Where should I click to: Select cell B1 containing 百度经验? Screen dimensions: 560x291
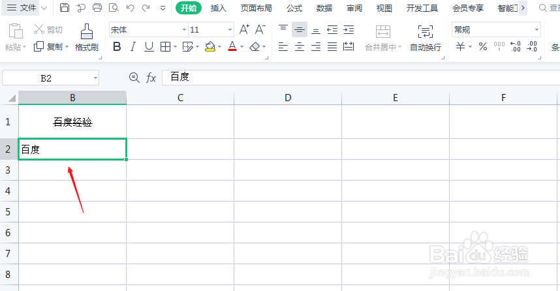tap(72, 122)
